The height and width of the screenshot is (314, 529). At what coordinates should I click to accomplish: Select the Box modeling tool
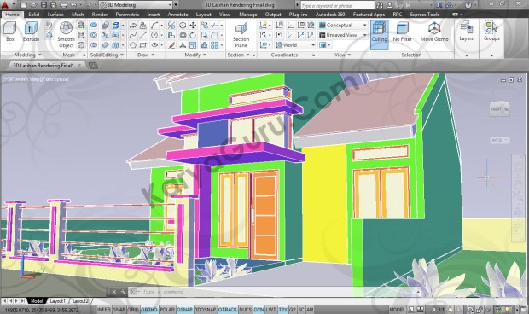(10, 32)
